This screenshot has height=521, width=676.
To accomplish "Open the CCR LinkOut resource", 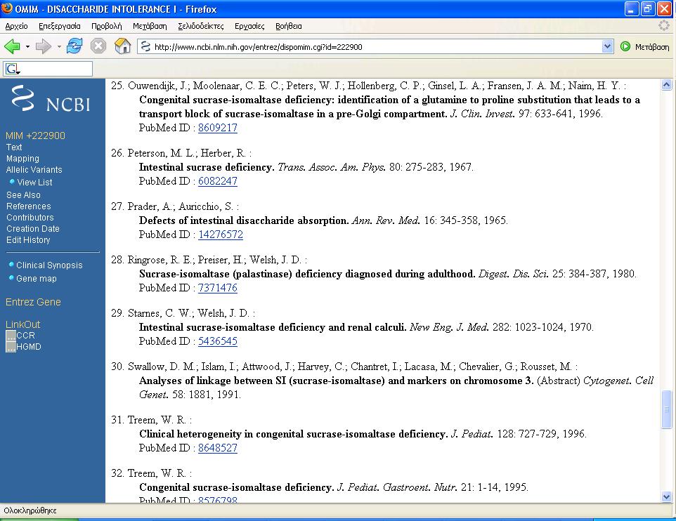I will tap(25, 335).
